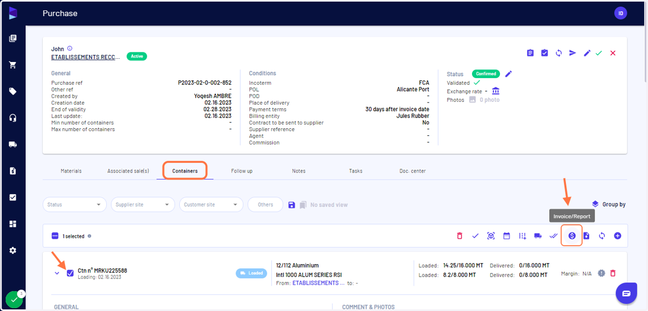648x311 pixels.
Task: Click the truck icon in containers toolbar
Action: pos(538,236)
